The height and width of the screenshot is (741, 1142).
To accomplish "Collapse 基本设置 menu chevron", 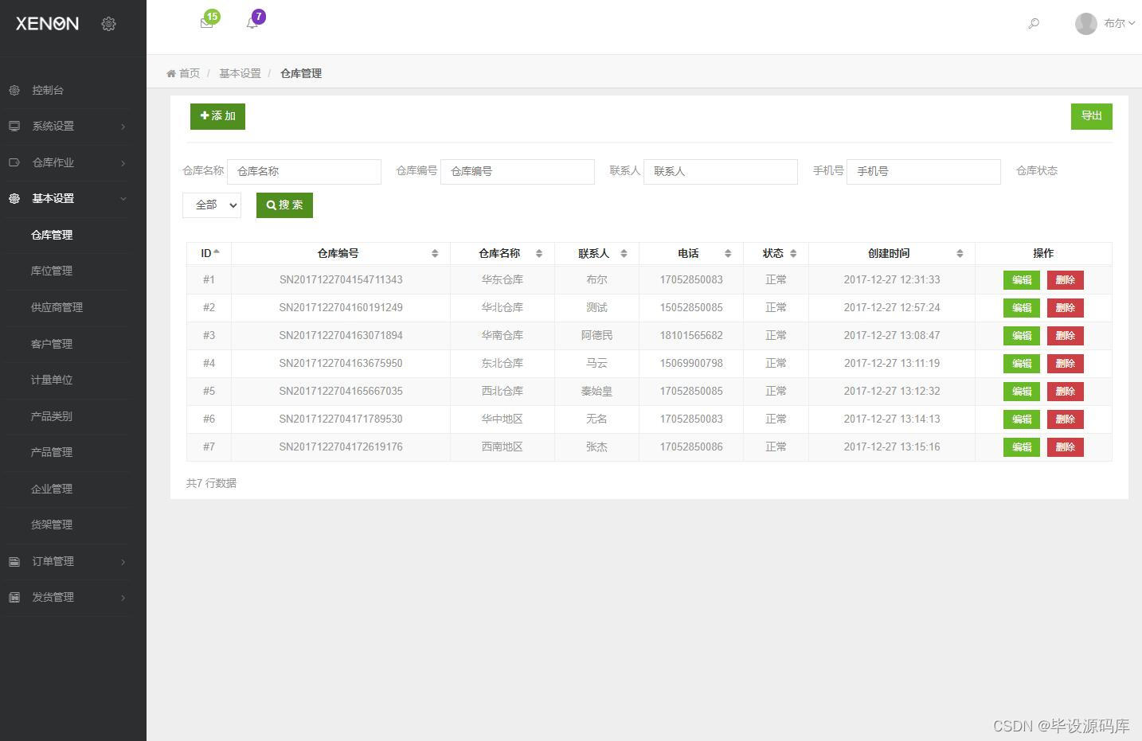I will click(x=123, y=199).
